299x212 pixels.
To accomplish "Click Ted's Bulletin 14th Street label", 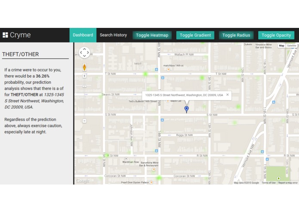I will coord(143,101).
